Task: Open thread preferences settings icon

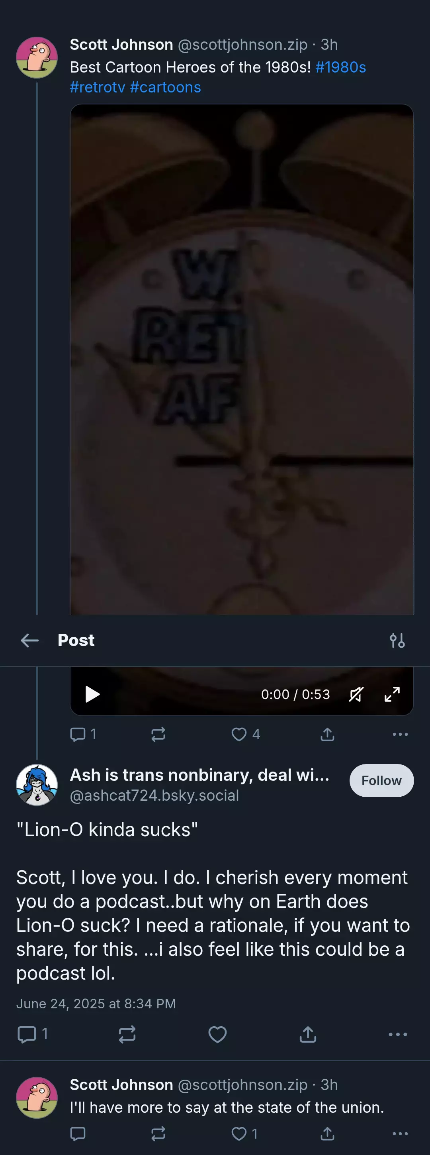Action: pos(397,640)
